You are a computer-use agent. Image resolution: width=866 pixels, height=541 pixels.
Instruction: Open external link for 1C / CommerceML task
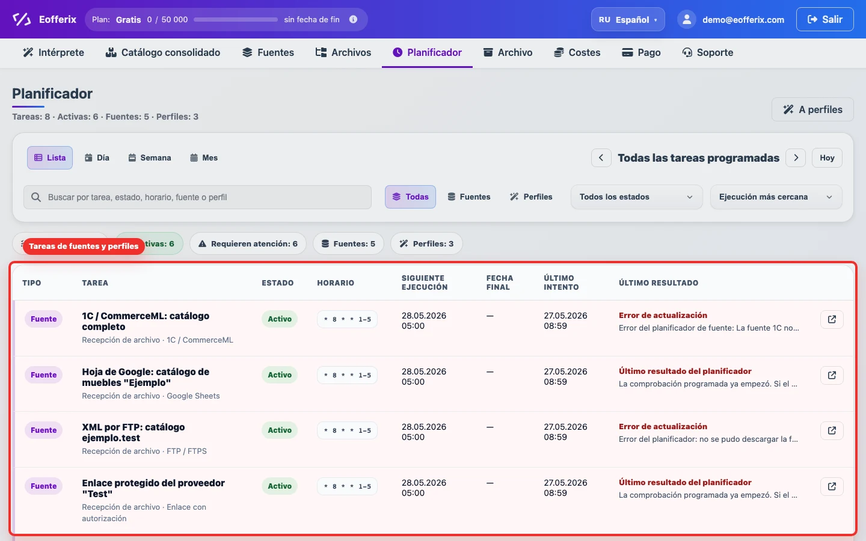(x=832, y=319)
